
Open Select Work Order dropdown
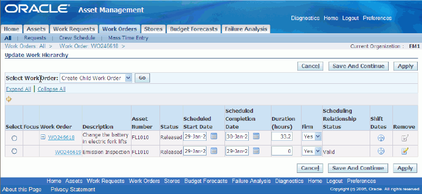click(x=96, y=78)
